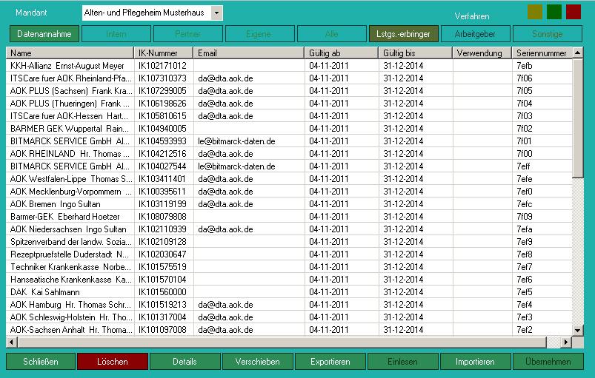The image size is (595, 378).
Task: Open Details for the selected entry
Action: pos(185,362)
